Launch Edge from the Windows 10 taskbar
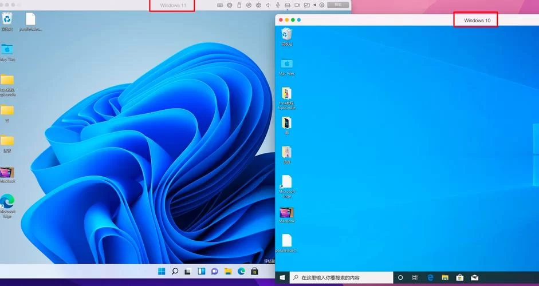The width and height of the screenshot is (539, 286). tap(430, 277)
